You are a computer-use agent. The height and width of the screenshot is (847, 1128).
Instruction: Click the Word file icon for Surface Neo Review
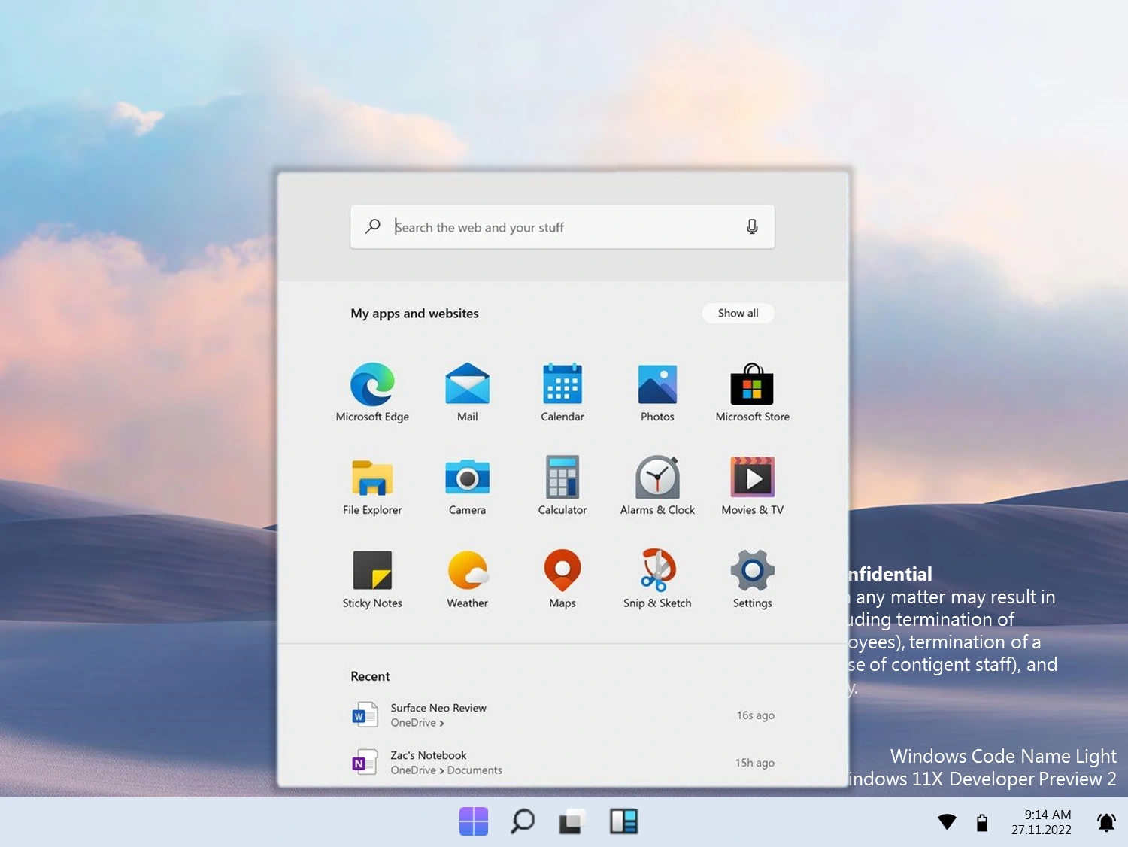coord(365,715)
